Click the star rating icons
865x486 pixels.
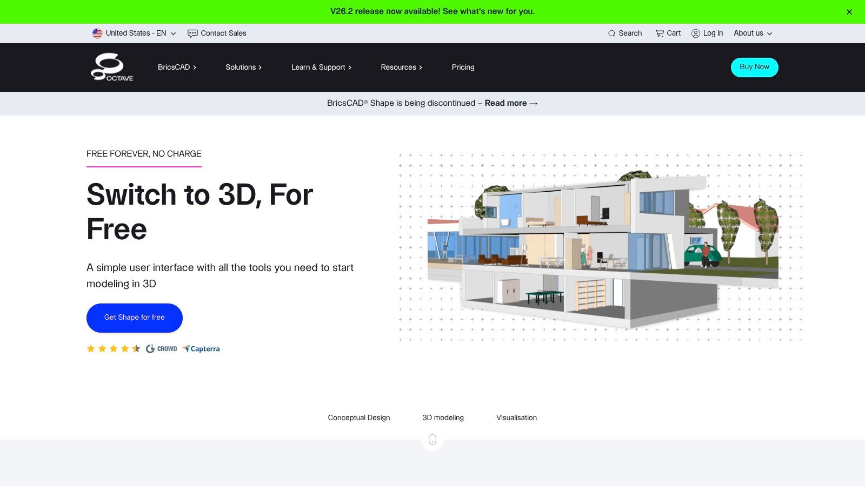pyautogui.click(x=114, y=349)
